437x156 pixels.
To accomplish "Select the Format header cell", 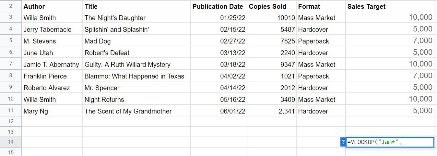I will point(321,6).
